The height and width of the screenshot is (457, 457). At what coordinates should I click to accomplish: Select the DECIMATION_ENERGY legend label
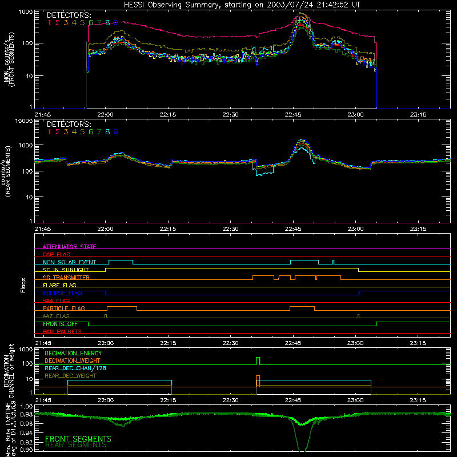[x=73, y=353]
